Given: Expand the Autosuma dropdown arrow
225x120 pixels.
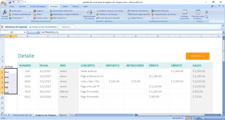Looking at the screenshot, I should pyautogui.click(x=22, y=11).
